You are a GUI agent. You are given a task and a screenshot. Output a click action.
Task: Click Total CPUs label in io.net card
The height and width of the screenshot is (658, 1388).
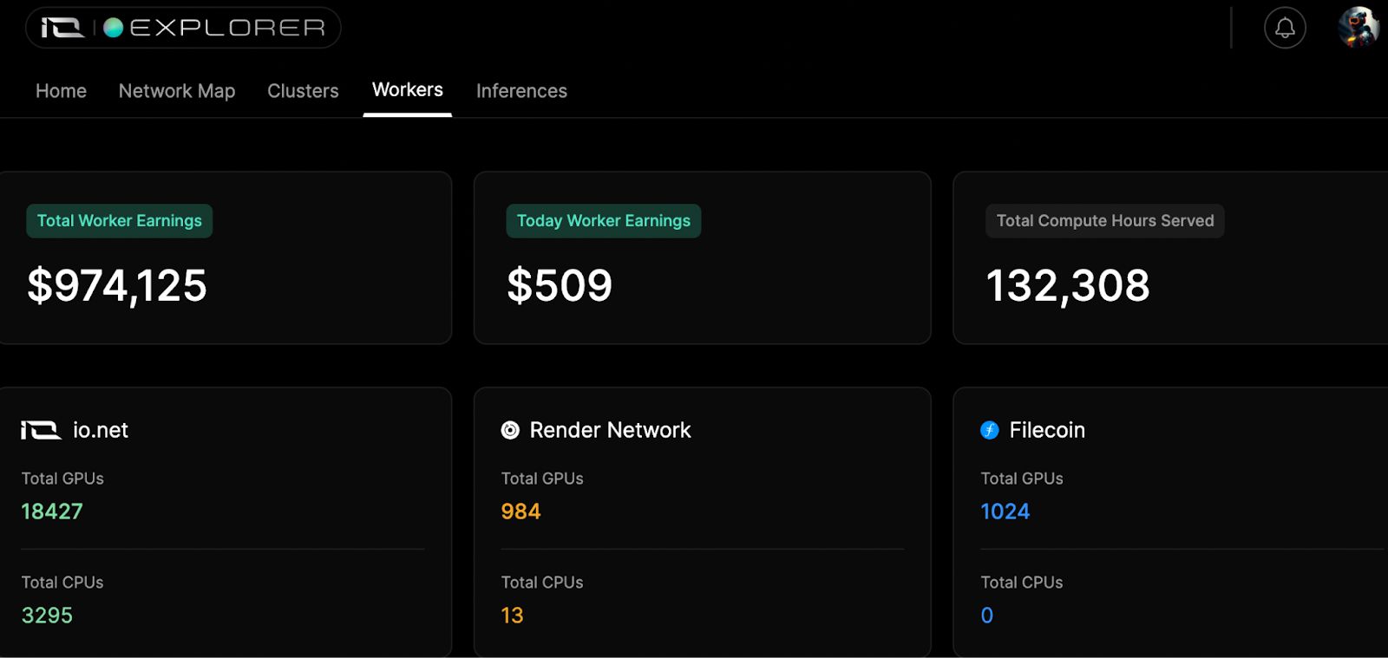coord(62,583)
